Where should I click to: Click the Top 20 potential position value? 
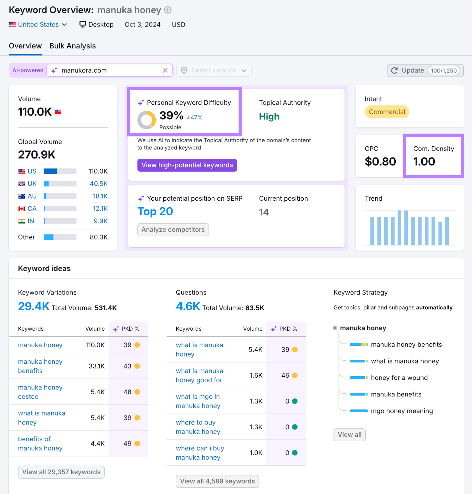click(155, 211)
